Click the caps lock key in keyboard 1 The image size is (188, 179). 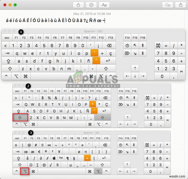8,61
